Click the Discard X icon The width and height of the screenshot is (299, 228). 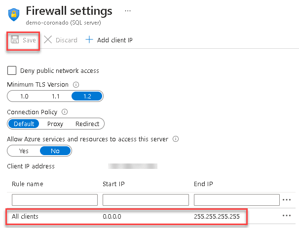pyautogui.click(x=48, y=40)
